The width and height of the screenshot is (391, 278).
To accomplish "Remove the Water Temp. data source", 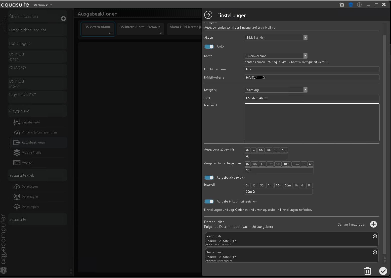I will coord(375,252).
